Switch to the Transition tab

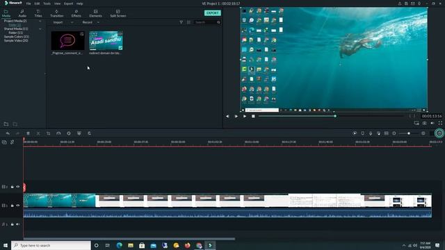pyautogui.click(x=57, y=13)
